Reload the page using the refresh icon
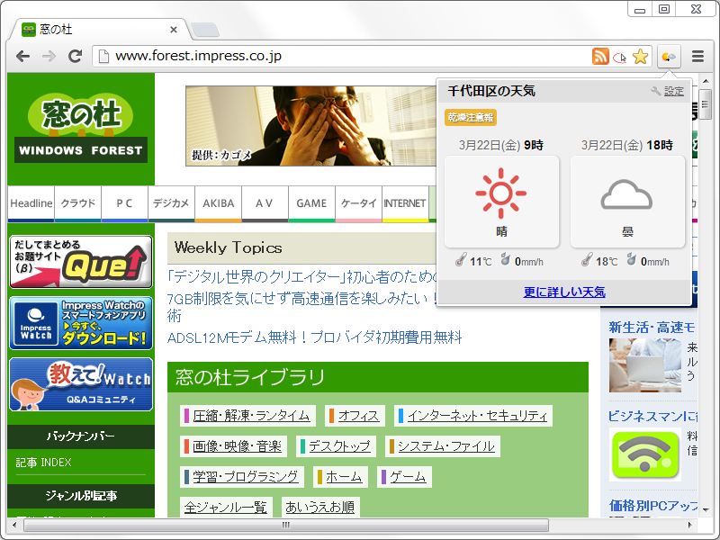Screen dimensions: 720x540 click(76, 55)
